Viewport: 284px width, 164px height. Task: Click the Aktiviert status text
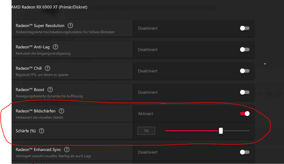point(145,114)
